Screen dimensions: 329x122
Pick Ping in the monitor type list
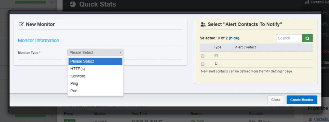tap(95, 83)
